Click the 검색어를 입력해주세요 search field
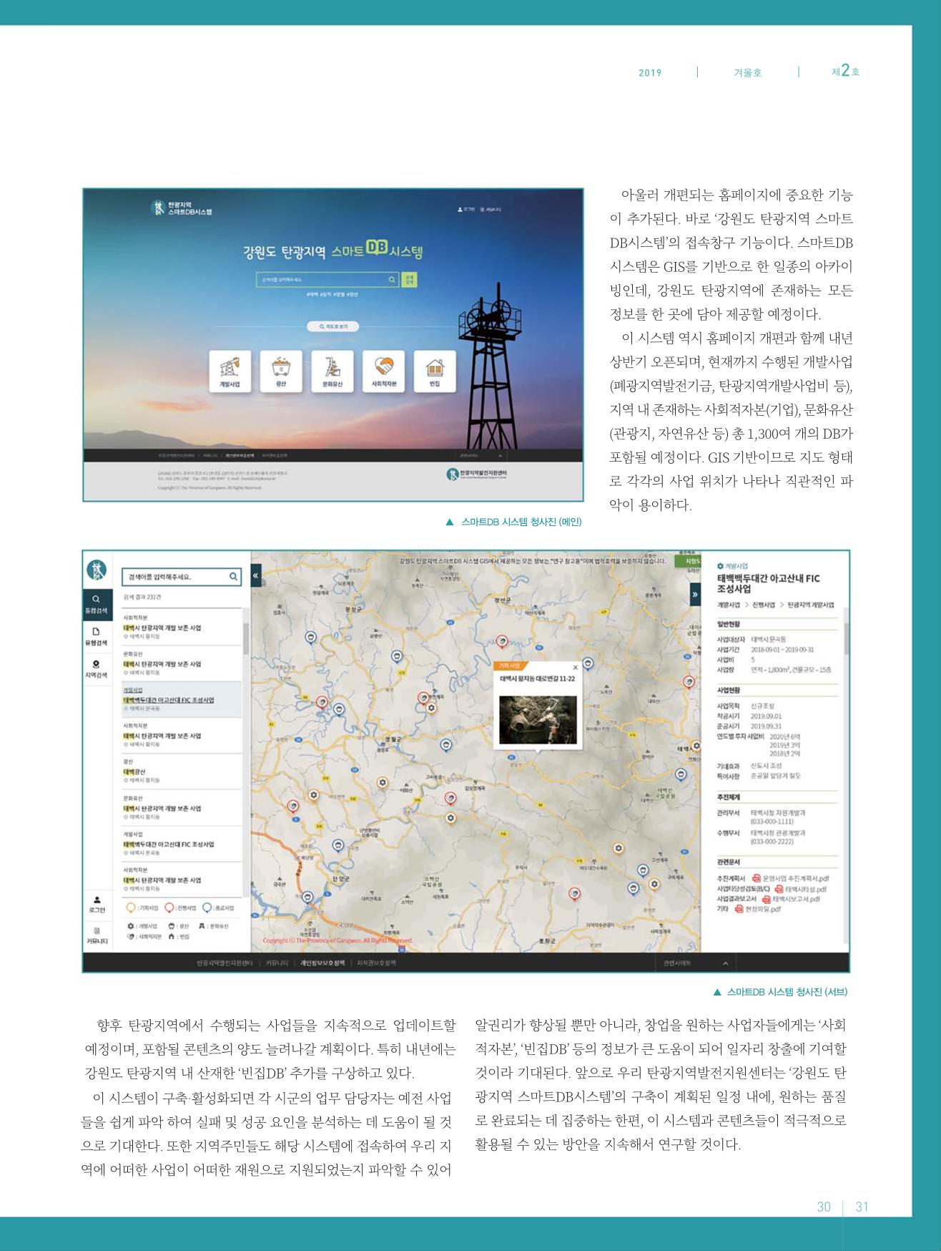Screen dimensions: 941x1251 182,576
